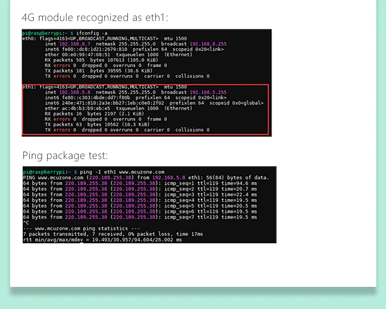Click the eth1 broadcast address 192.168.5.255
This screenshot has height=309, width=386.
pyautogui.click(x=208, y=92)
